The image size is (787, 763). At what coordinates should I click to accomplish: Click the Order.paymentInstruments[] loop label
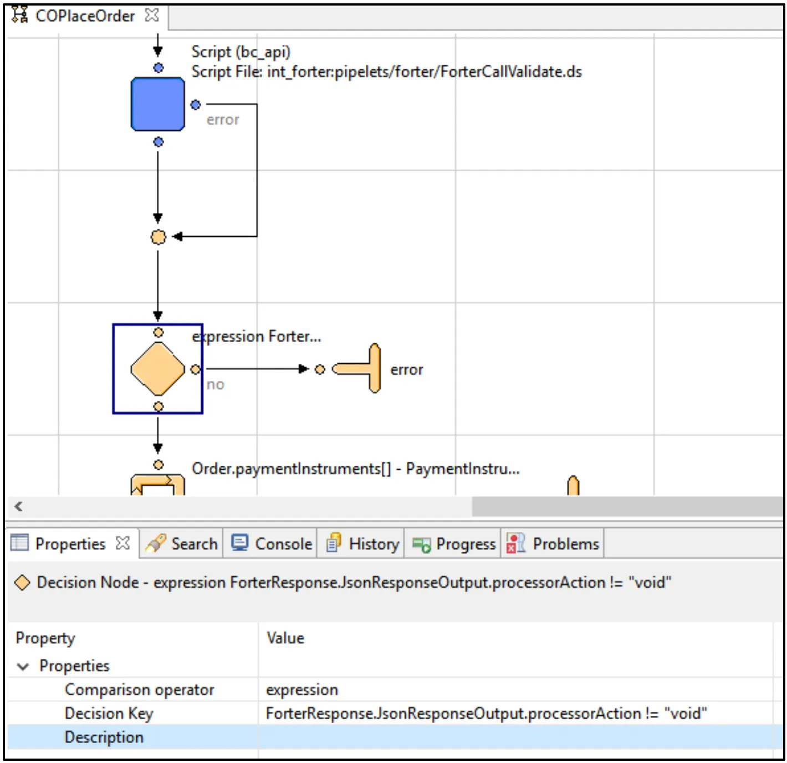[x=356, y=469]
